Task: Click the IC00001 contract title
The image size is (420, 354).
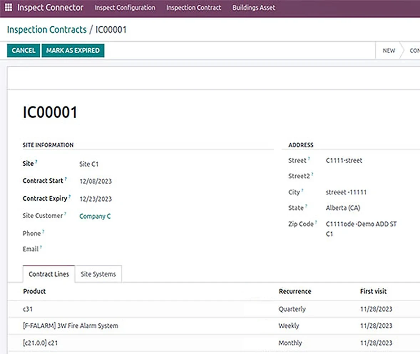Action: click(50, 112)
